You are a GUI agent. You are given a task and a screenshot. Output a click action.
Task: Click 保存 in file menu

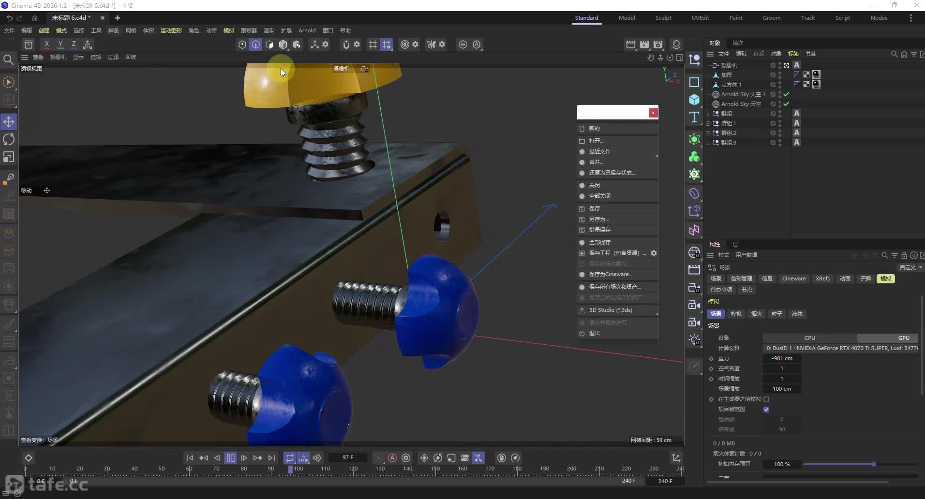point(618,208)
